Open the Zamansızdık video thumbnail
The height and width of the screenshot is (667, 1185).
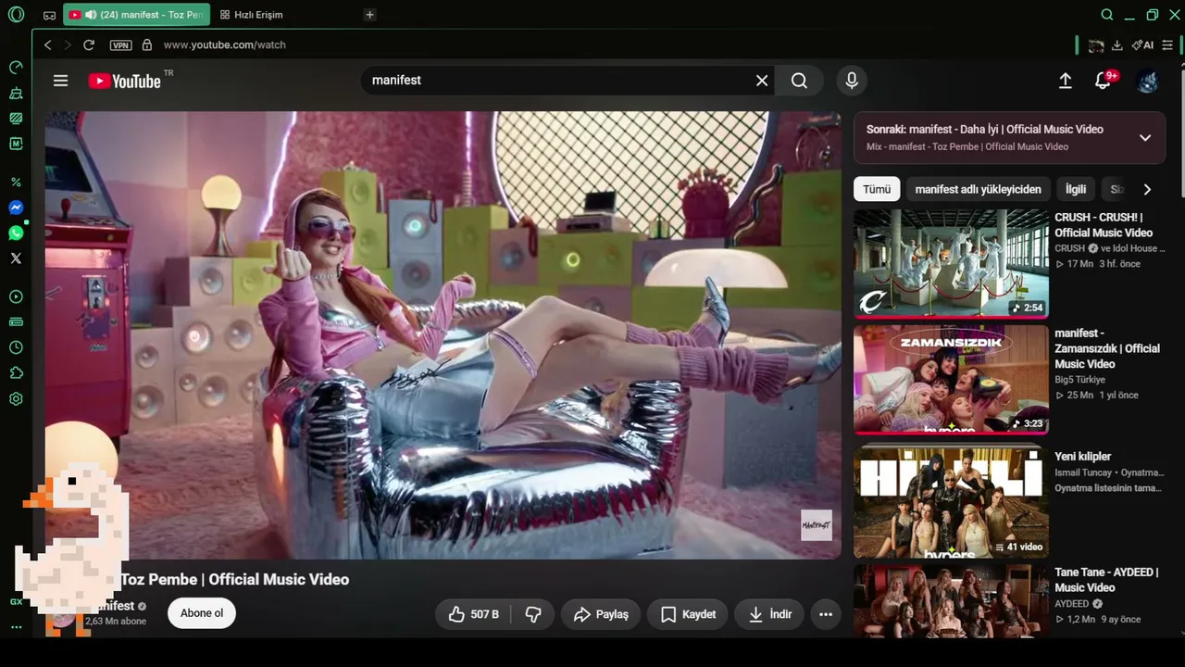coord(951,379)
